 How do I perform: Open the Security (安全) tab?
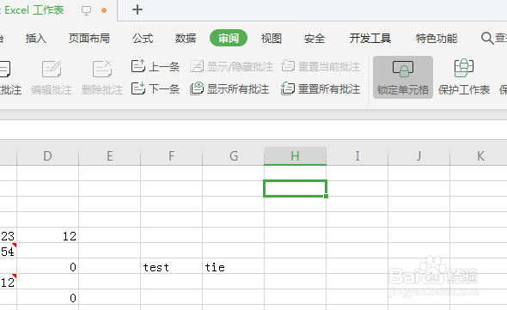pos(315,38)
